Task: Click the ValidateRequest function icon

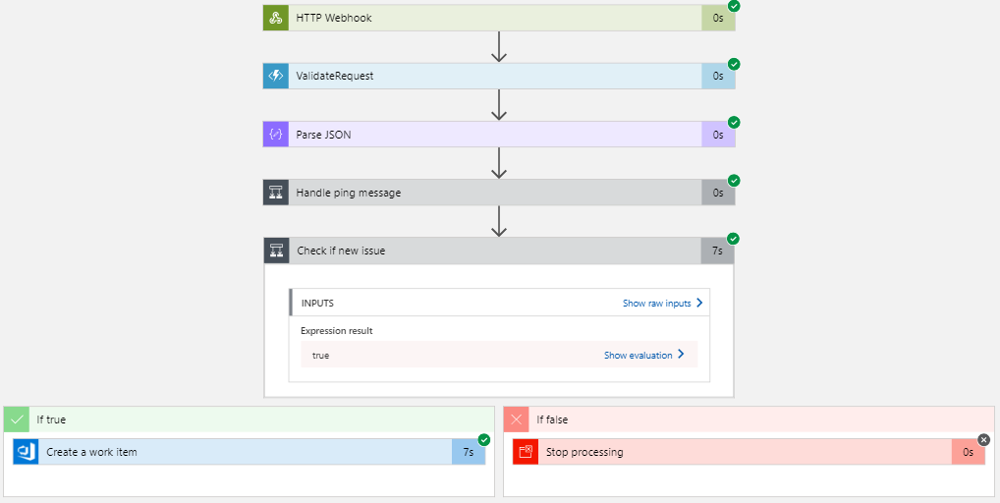Action: 276,76
